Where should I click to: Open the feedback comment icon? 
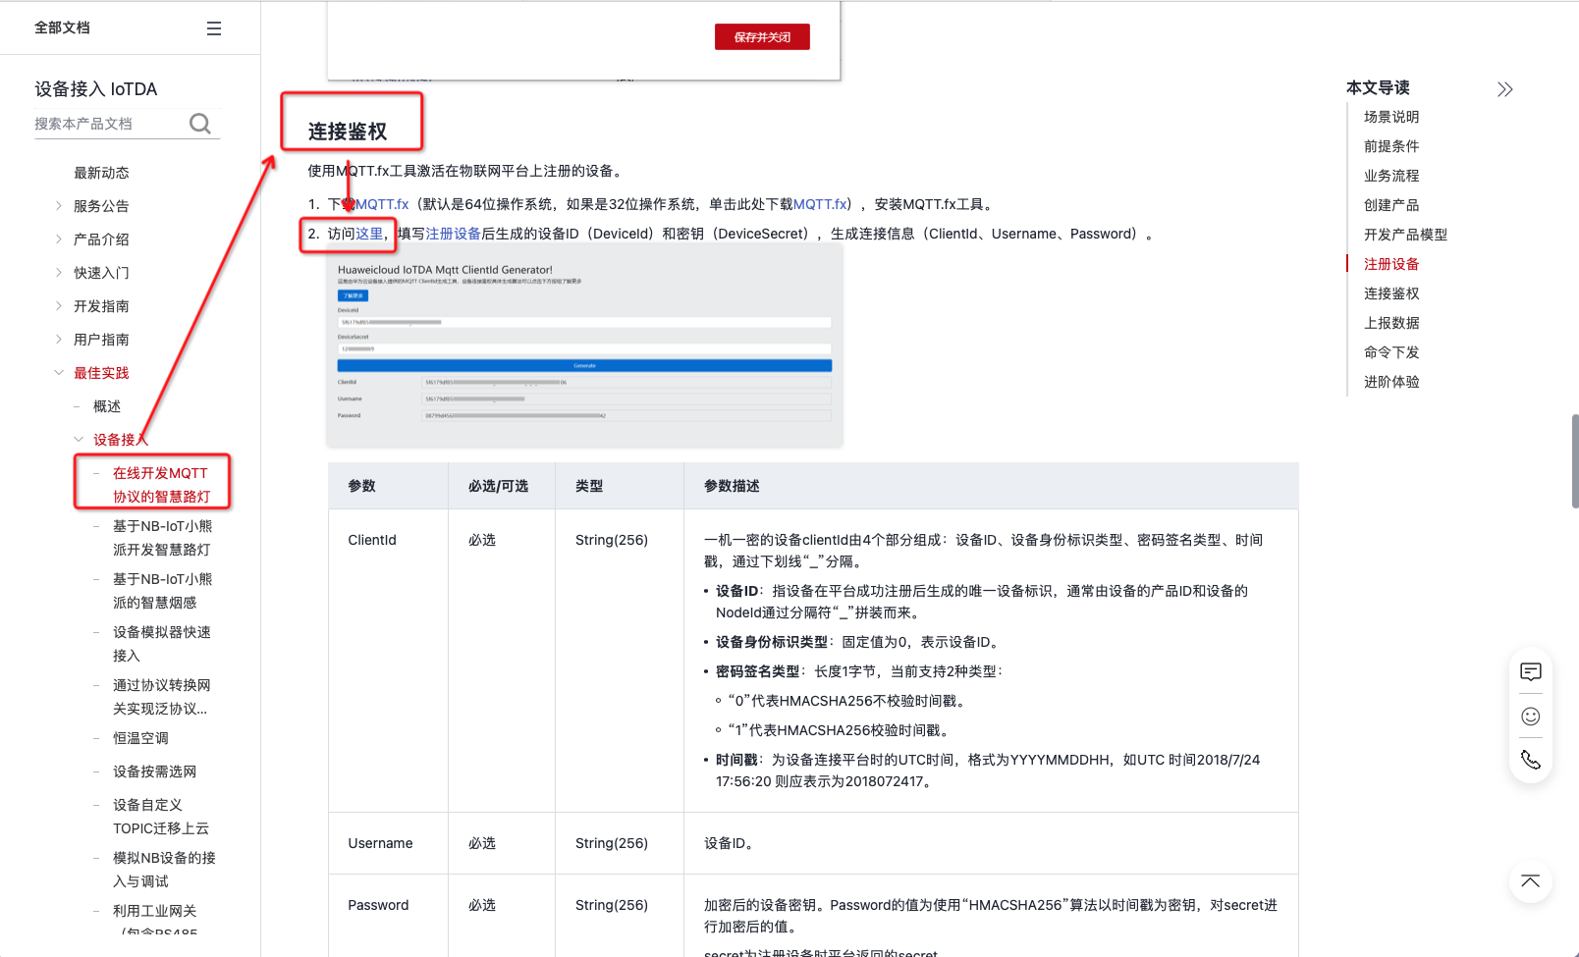(x=1530, y=672)
